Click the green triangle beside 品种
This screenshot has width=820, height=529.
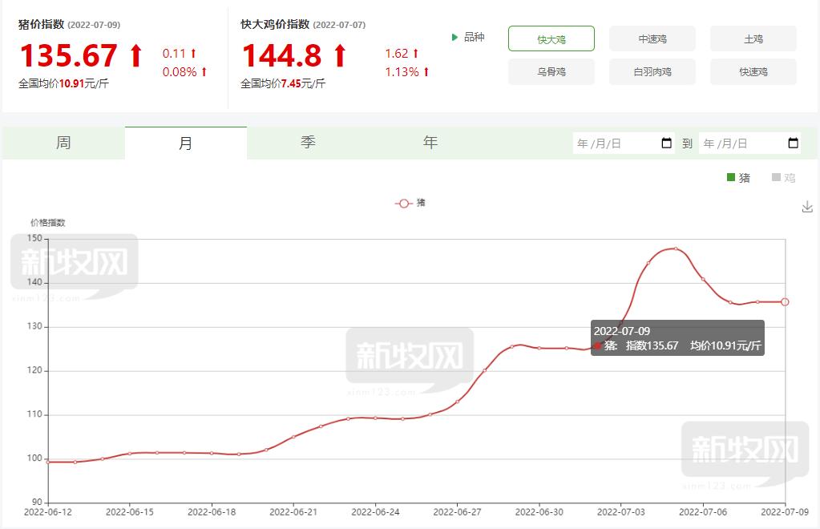click(x=455, y=37)
